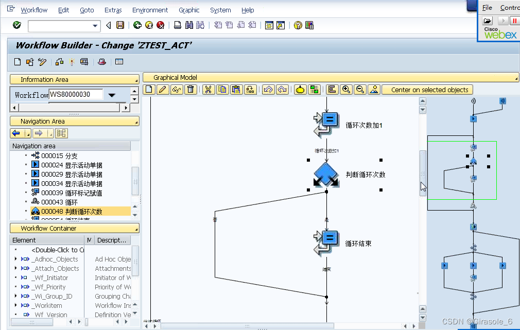Screen dimensions: 520x330
Task: Click the Customize local layout icon
Action: tap(309, 25)
